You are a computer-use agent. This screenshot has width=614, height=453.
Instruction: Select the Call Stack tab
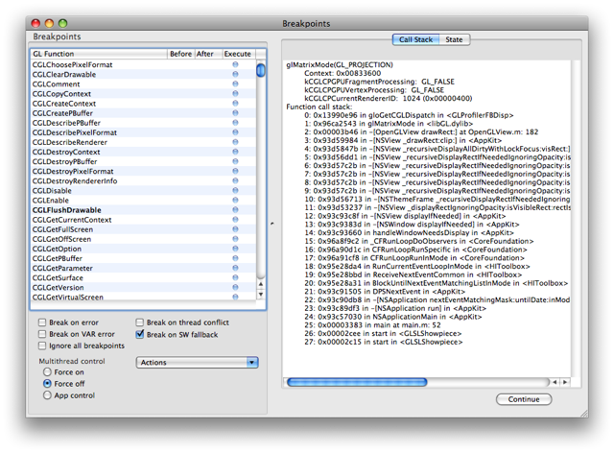point(415,39)
